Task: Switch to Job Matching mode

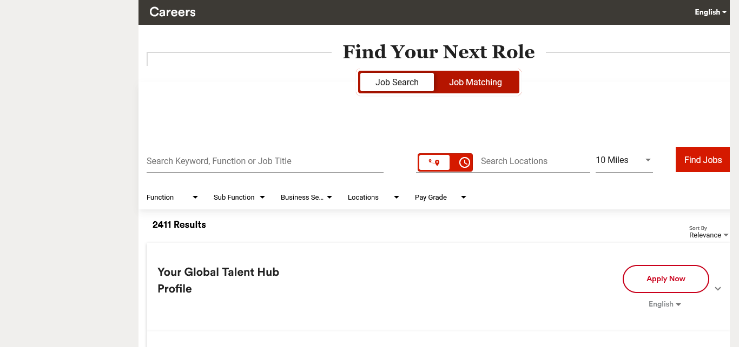Action: click(x=476, y=82)
